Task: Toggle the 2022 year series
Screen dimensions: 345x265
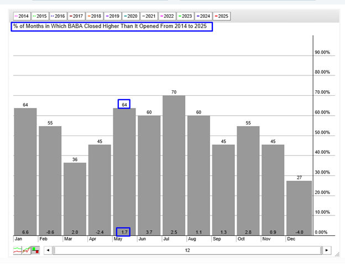Action: (167, 16)
